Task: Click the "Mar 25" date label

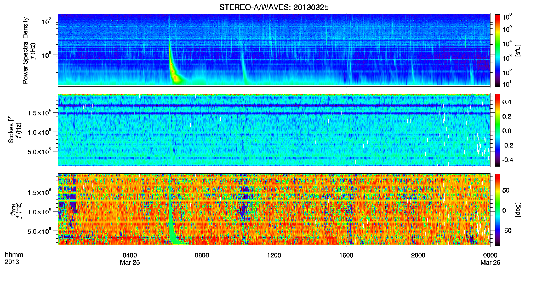Action: [130, 263]
